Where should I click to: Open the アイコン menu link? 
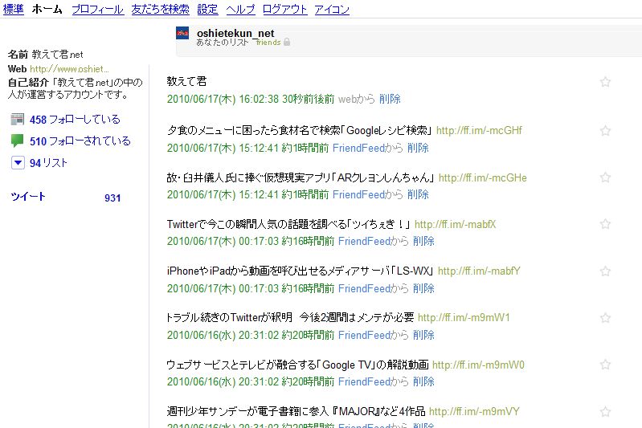click(x=332, y=9)
